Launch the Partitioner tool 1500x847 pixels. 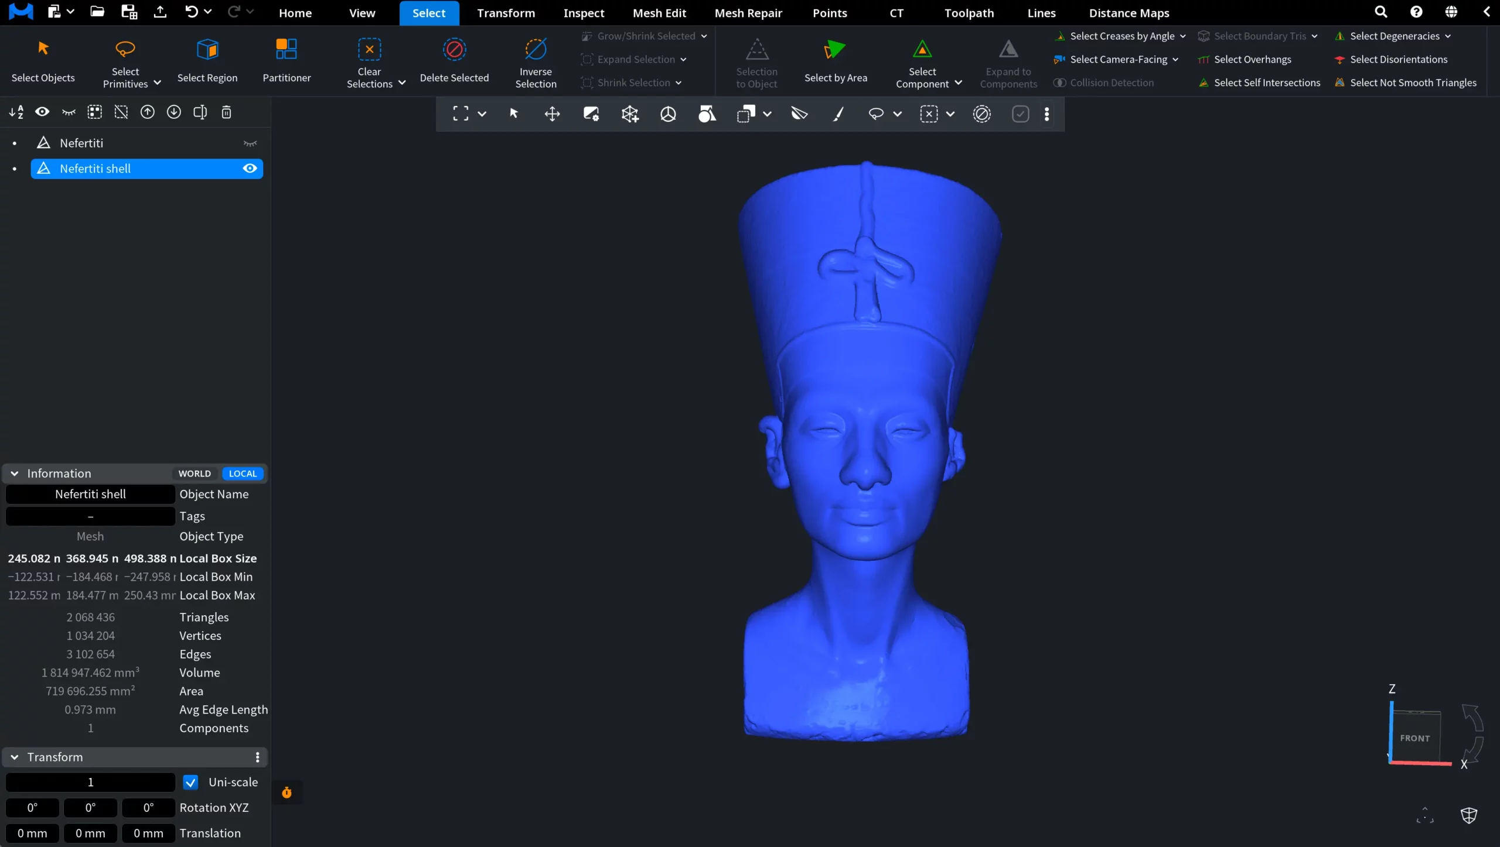coord(287,61)
